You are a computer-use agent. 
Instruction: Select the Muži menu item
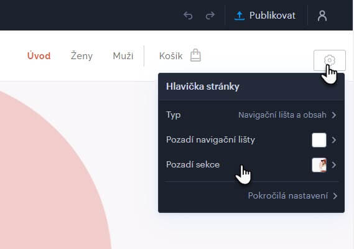[123, 55]
